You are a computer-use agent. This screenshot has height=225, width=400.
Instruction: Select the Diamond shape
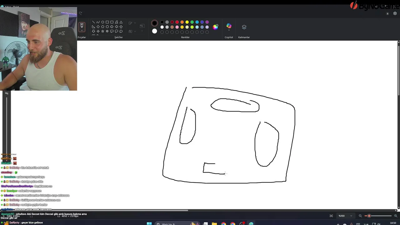click(98, 27)
